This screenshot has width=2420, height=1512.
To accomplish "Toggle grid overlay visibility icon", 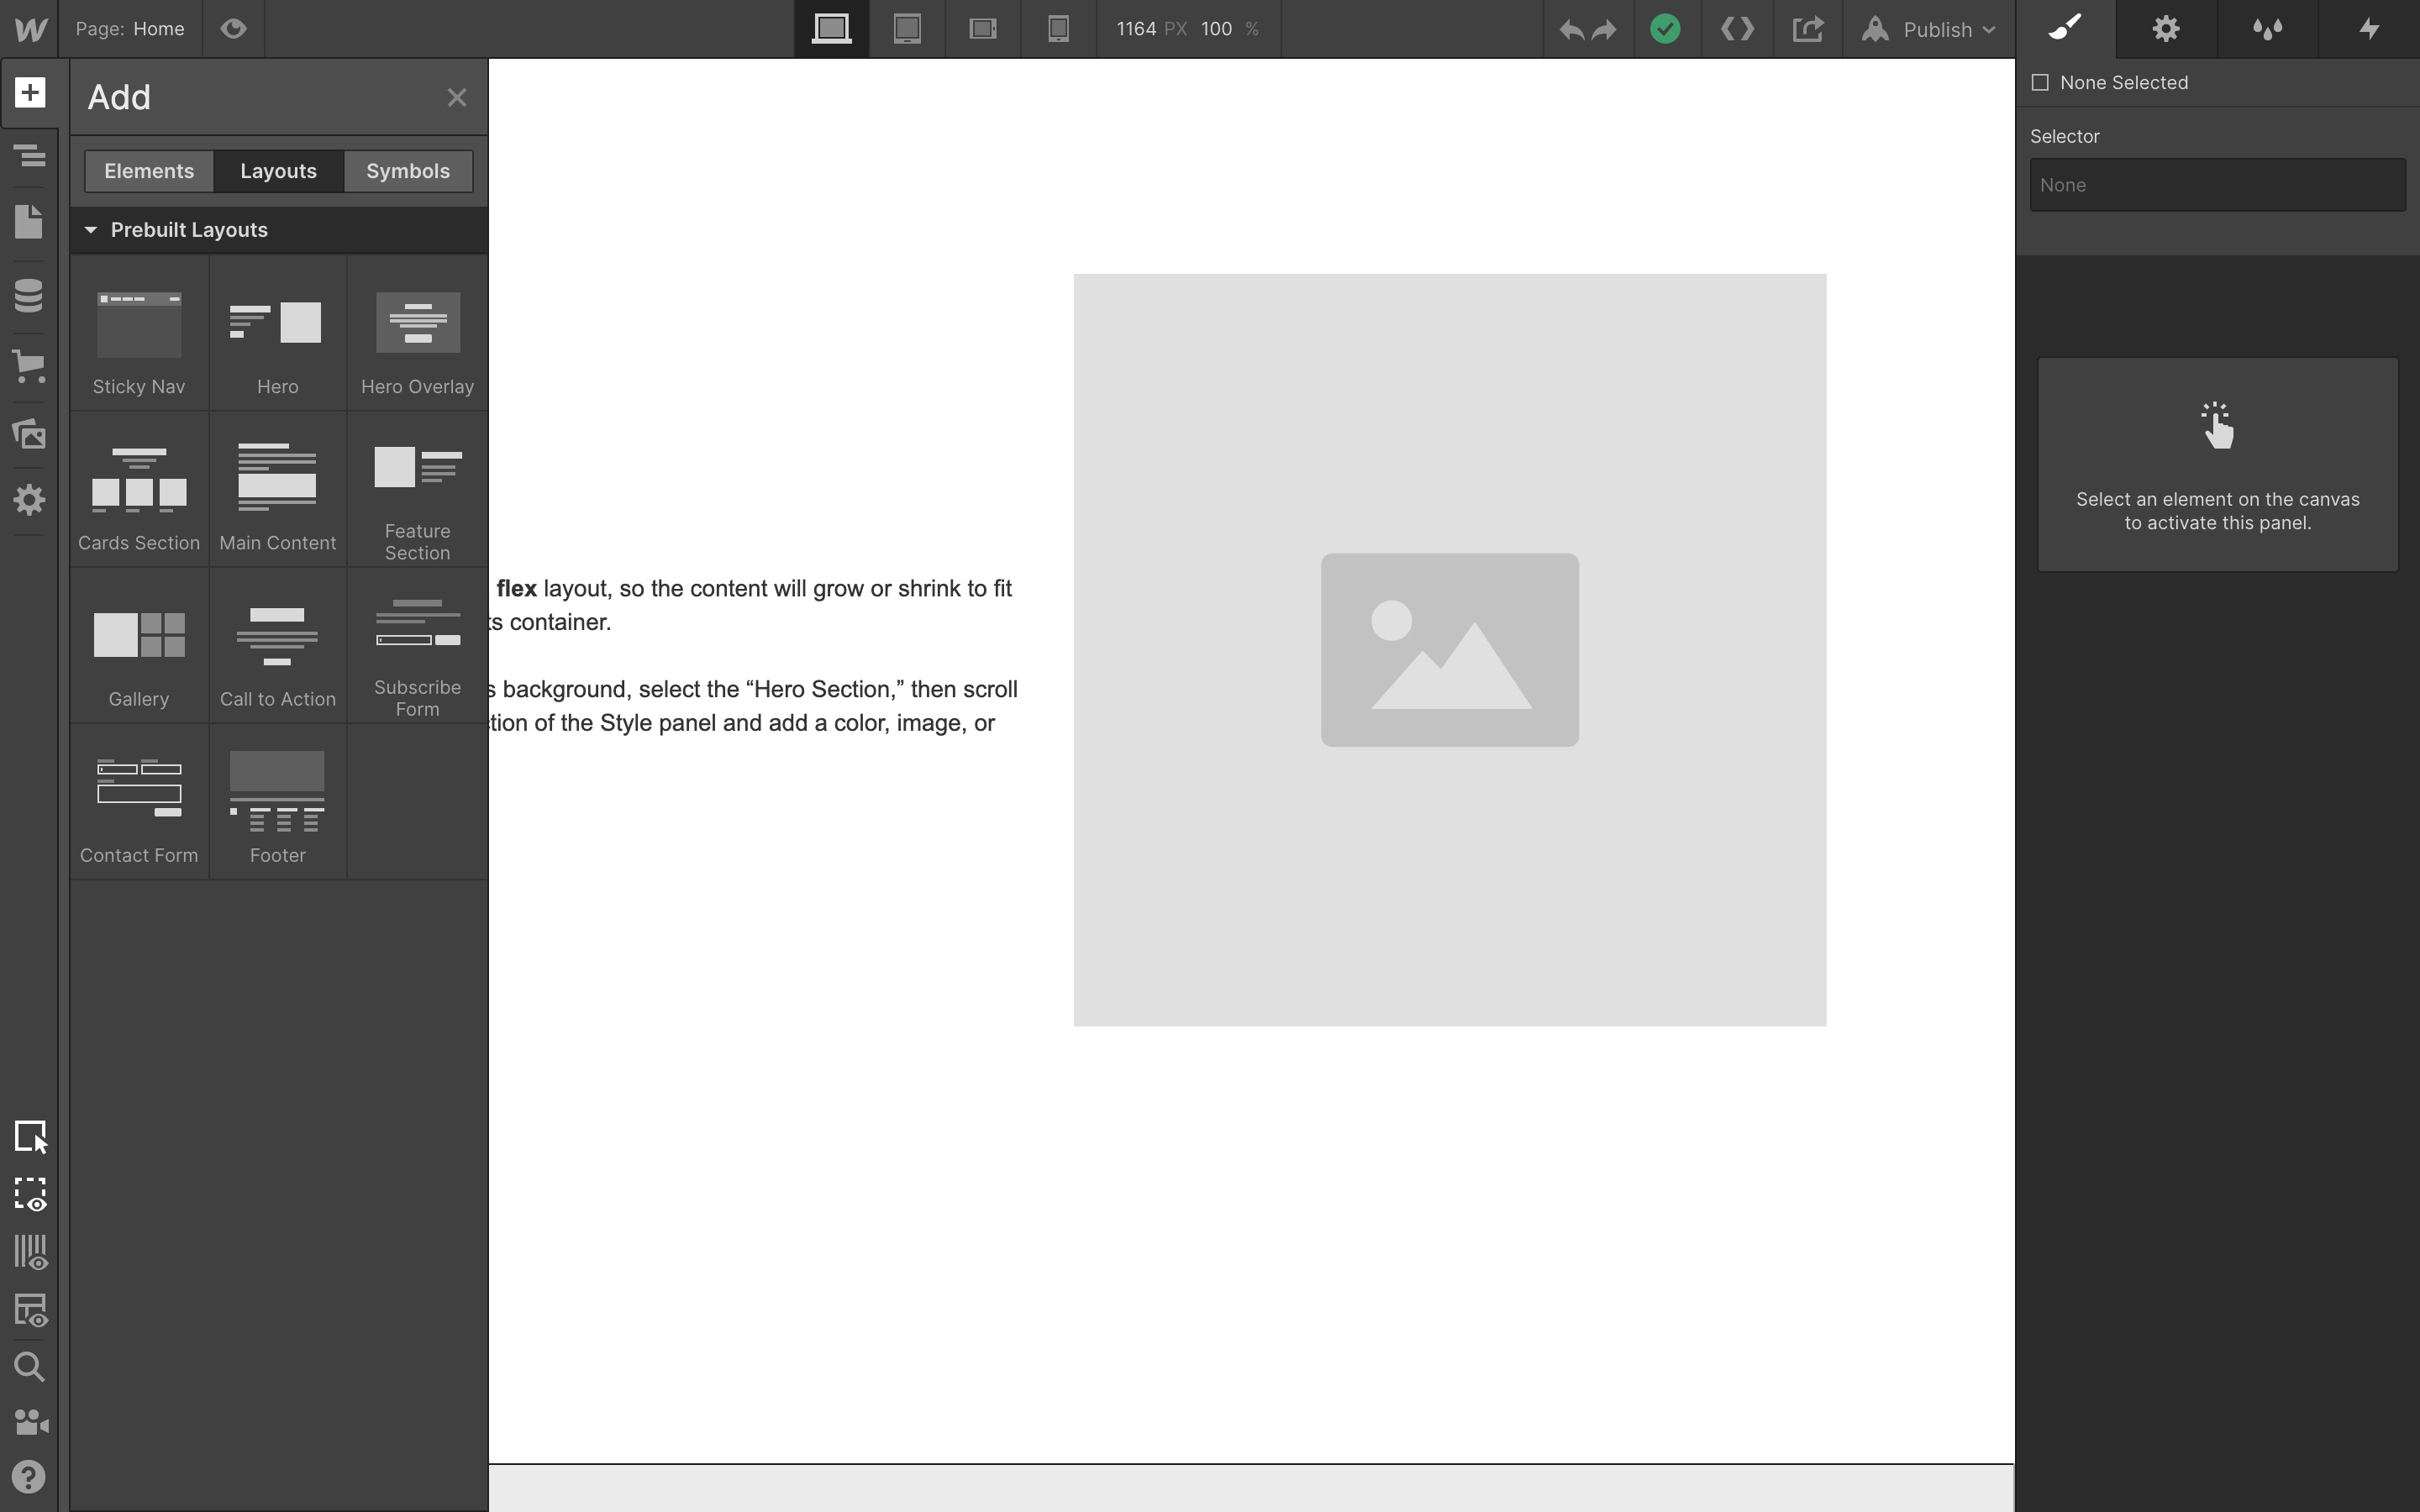I will coord(31,1252).
